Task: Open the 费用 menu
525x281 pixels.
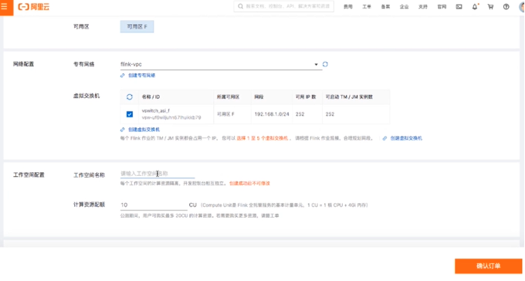Action: click(x=348, y=7)
